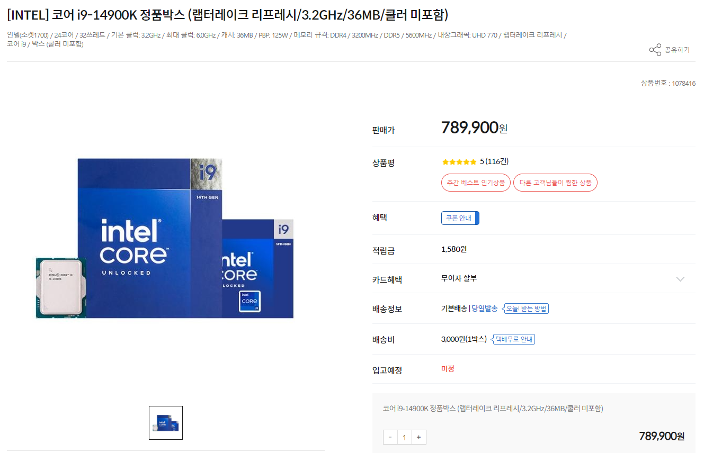
Task: Decrease quantity with the minus button
Action: [x=390, y=437]
